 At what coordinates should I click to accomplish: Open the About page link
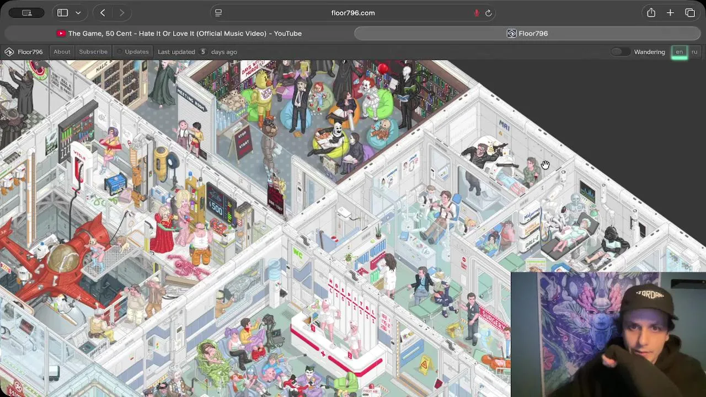point(62,52)
